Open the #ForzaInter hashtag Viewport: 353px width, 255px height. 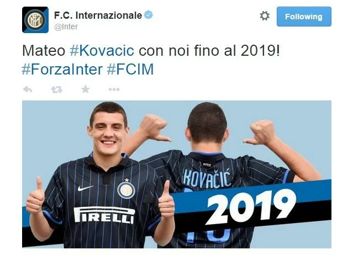(x=62, y=69)
